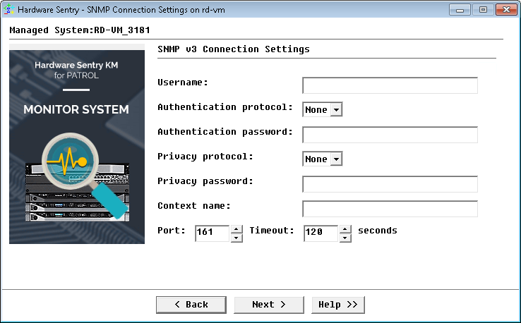The image size is (521, 323).
Task: Click the 'Managed System:RD-VM_3181' label
Action: (x=80, y=30)
